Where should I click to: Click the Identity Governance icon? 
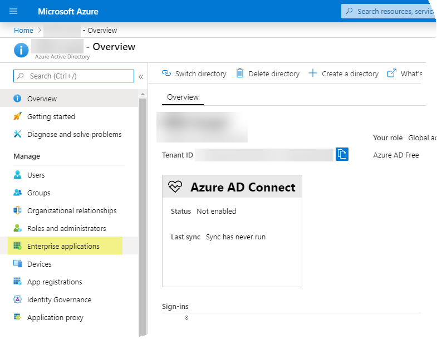17,299
